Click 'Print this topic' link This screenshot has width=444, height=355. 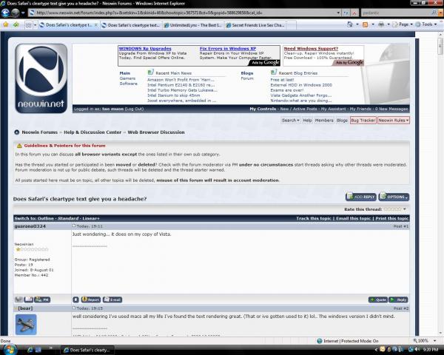(392, 219)
